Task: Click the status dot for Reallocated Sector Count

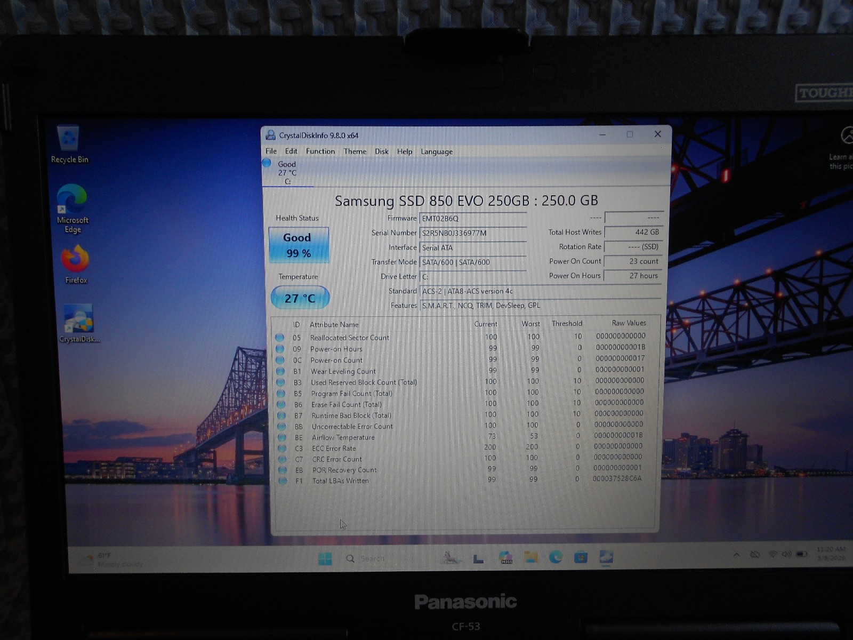Action: coord(279,337)
